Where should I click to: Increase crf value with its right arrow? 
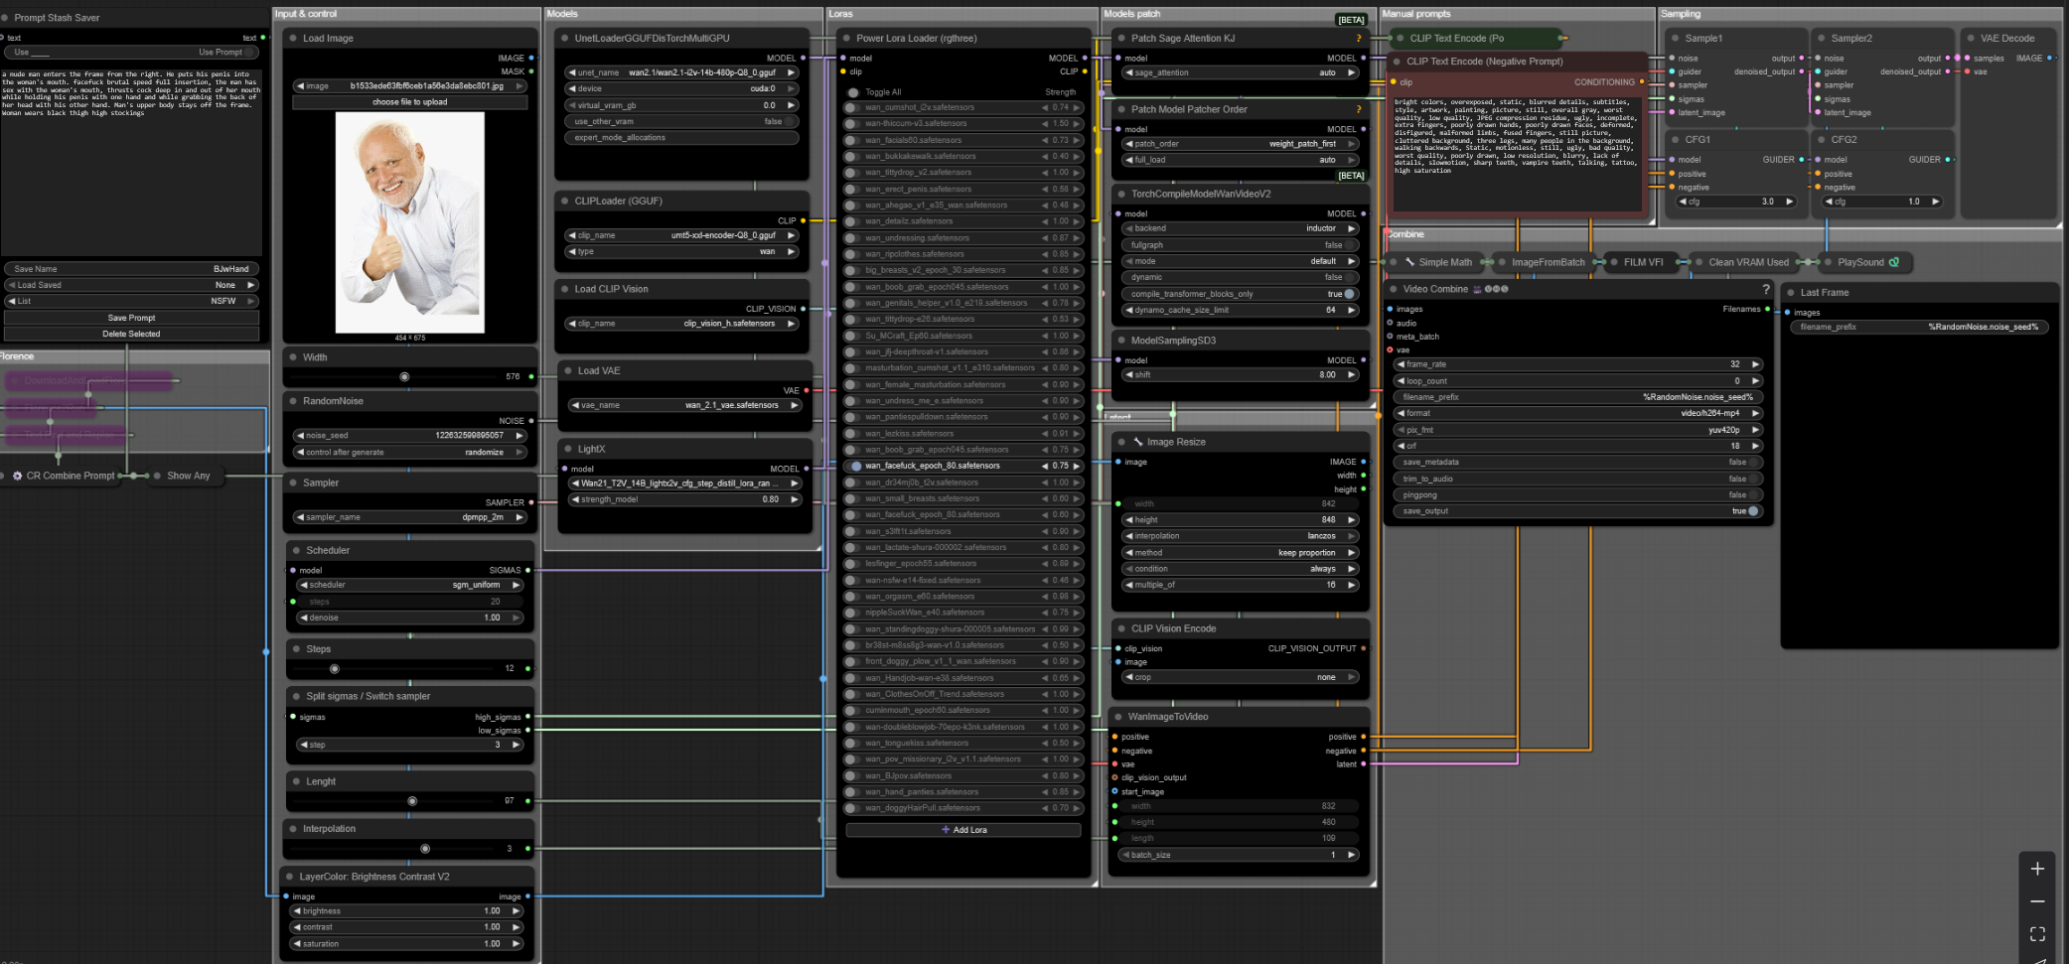[x=1755, y=446]
